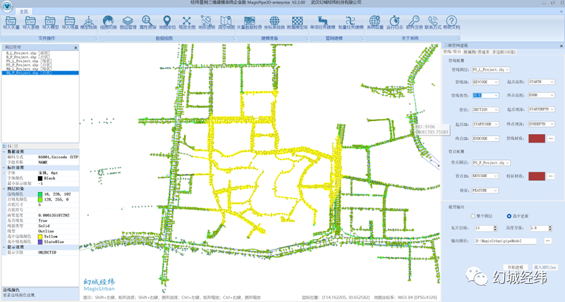Click the 视图切换 globe view switch icon
This screenshot has height=302, width=565.
[108, 22]
